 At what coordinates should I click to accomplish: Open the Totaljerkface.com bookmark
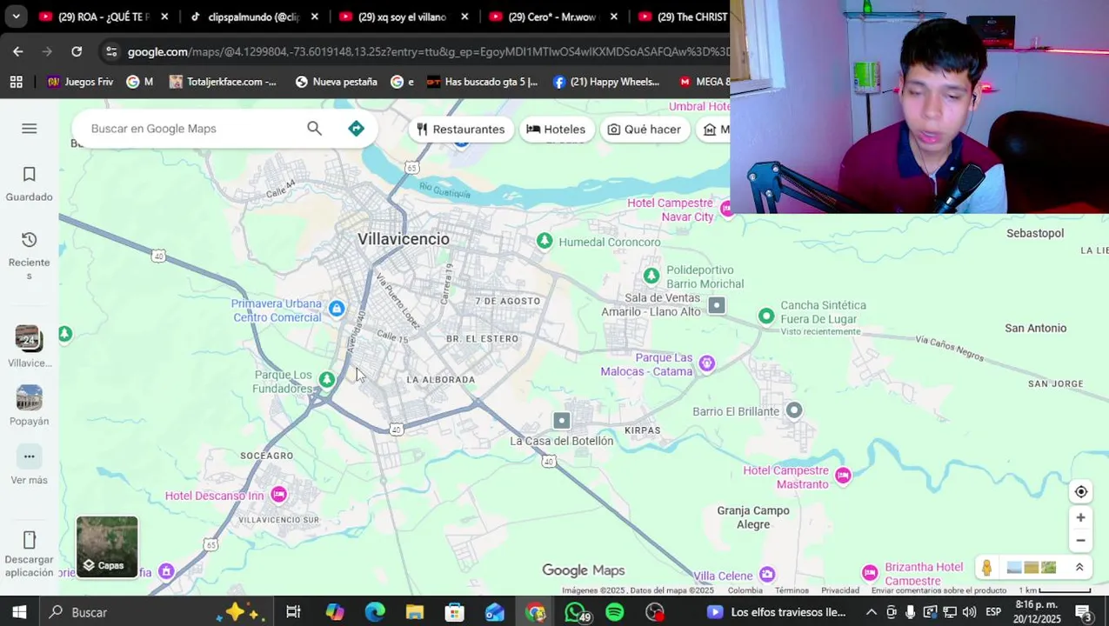coord(223,82)
